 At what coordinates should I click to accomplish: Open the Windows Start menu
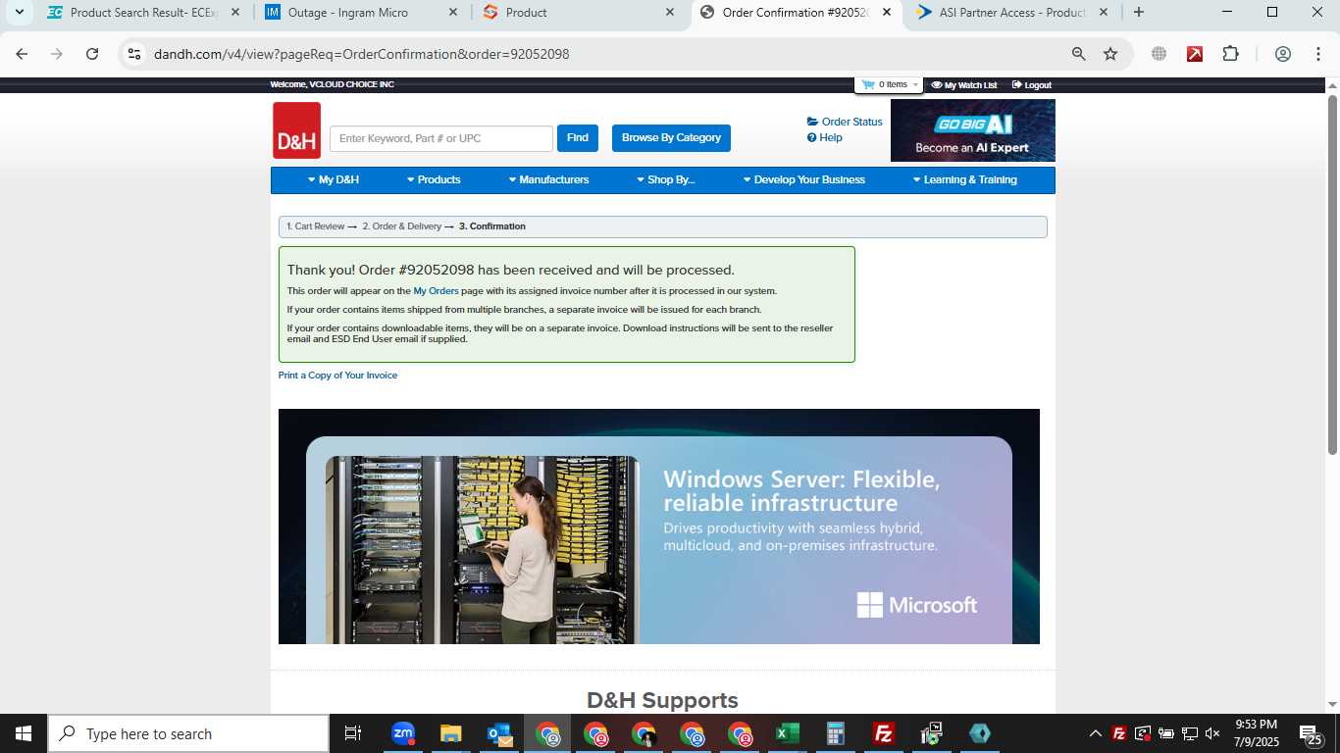point(24,733)
